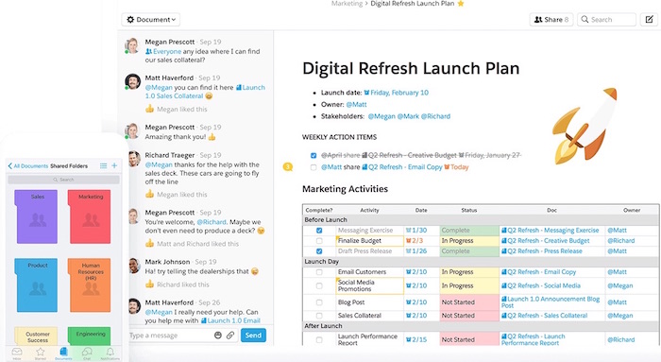
Task: Click the emoji picker icon in chat
Action: [x=218, y=336]
